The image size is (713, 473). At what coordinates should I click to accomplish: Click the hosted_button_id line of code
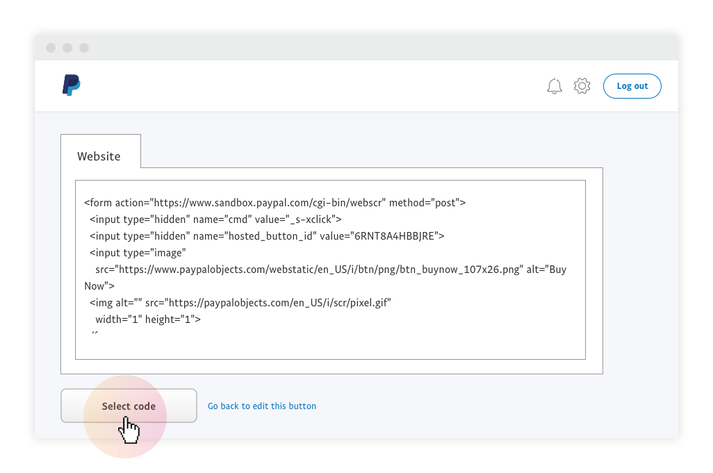pyautogui.click(x=266, y=236)
